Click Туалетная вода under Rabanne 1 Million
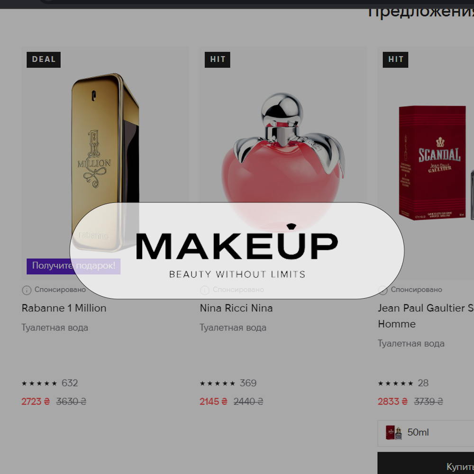 click(55, 328)
